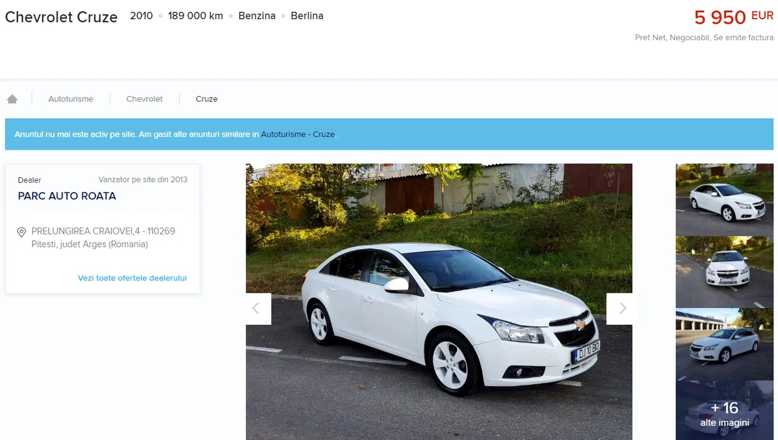Click the 'Benzina' fuel type text

tap(257, 16)
